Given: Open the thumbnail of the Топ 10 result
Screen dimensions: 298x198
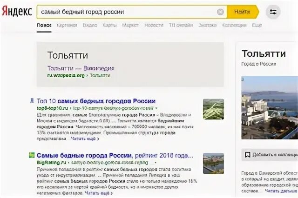Looking at the screenshot, I should tap(213, 109).
